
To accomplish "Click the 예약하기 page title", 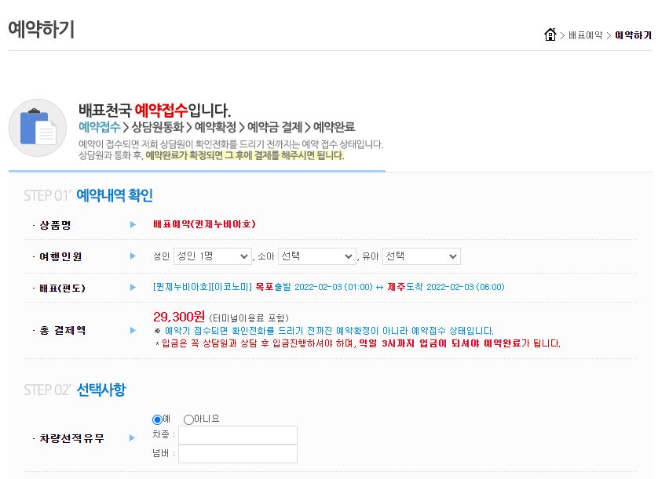I will point(41,29).
